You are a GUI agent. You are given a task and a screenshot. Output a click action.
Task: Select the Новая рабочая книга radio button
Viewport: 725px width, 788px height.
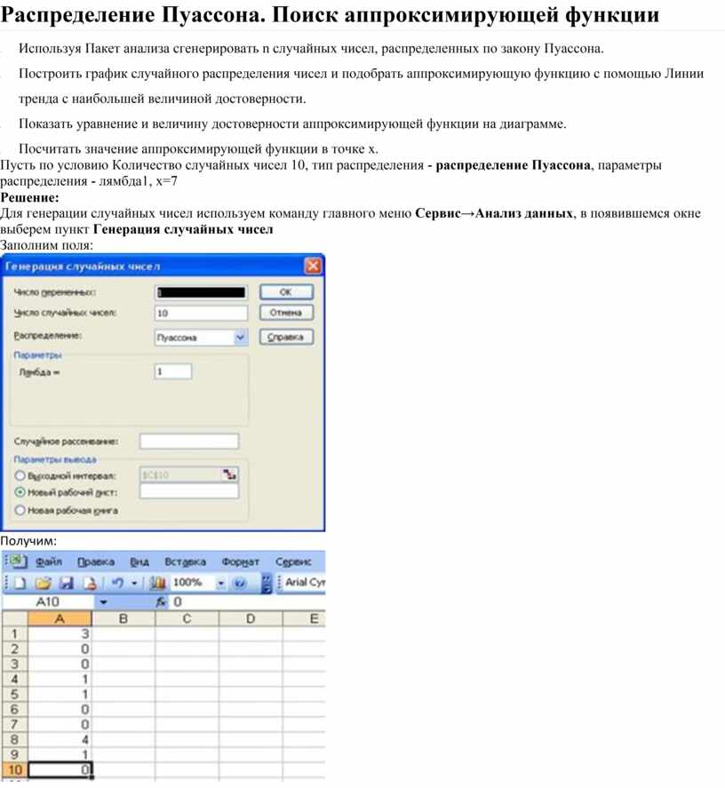(20, 510)
